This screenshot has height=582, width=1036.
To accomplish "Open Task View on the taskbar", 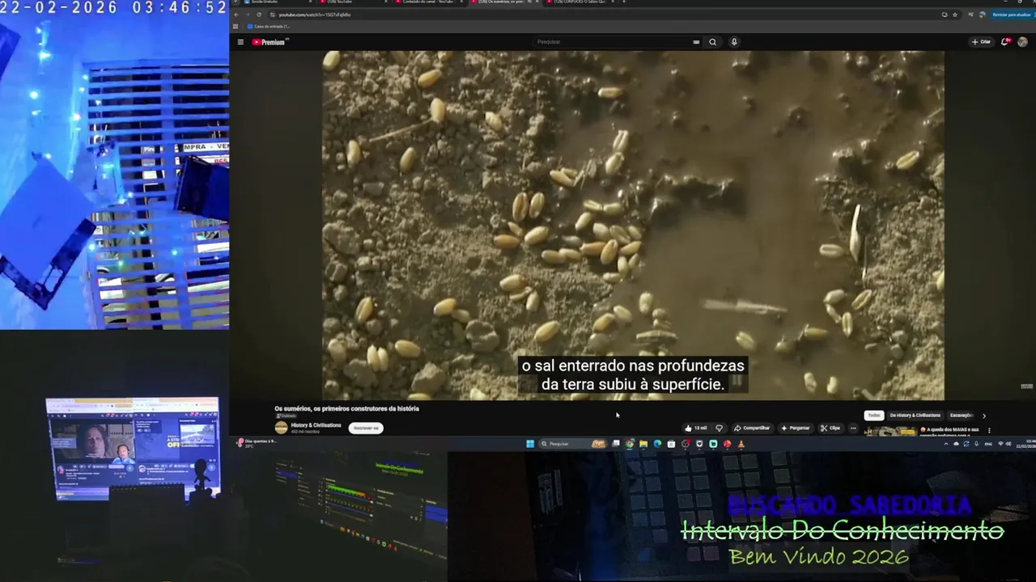I will [616, 444].
